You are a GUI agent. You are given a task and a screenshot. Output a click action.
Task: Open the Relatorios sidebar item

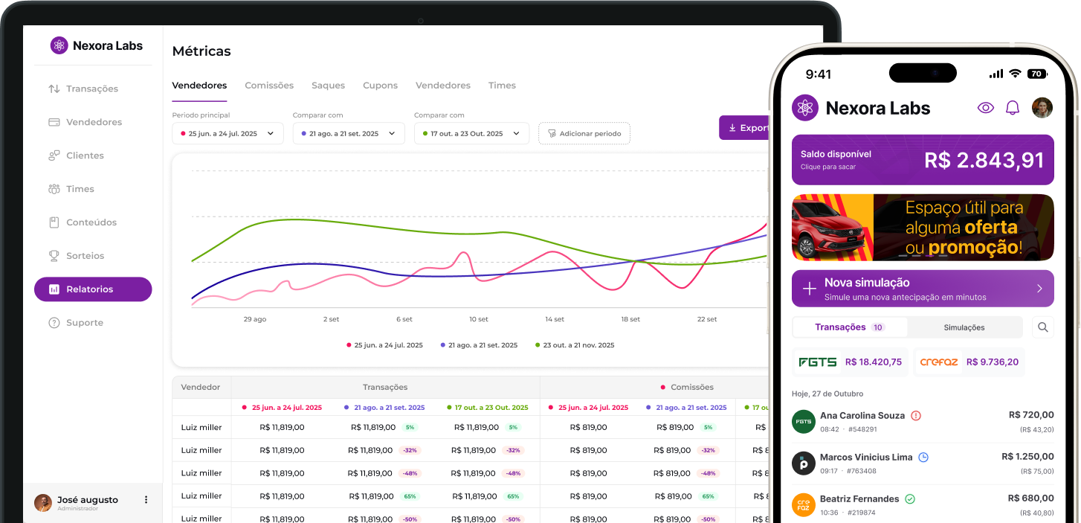click(92, 289)
